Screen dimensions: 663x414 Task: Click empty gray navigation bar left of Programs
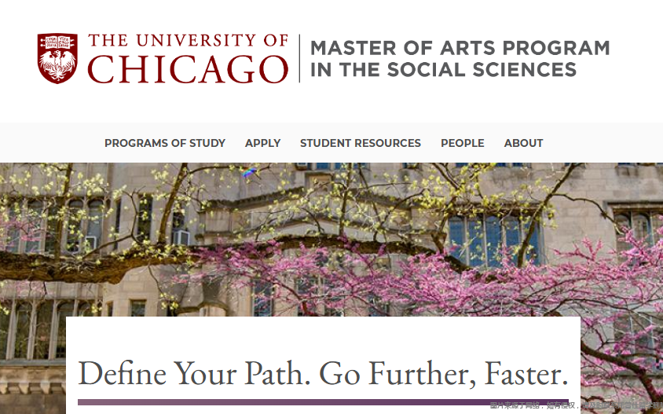click(x=47, y=143)
